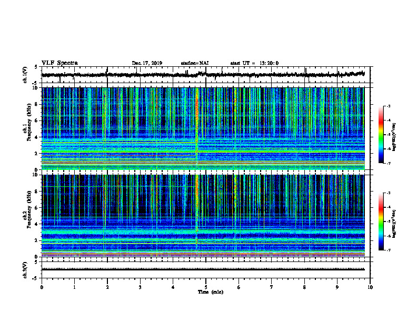Click the "-3" label on ch.2 colorbar

[x=389, y=193]
